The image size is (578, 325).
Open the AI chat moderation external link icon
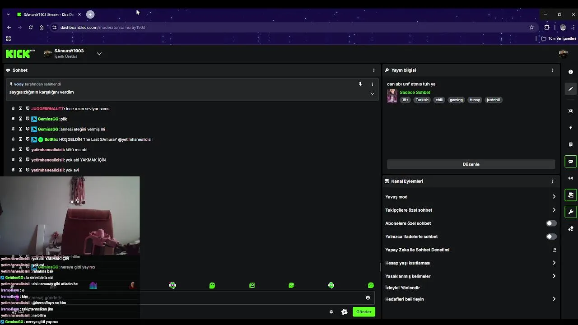pyautogui.click(x=554, y=250)
